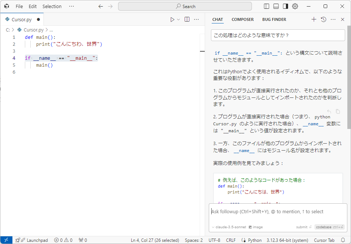
Task: Start a new chat with plus icon
Action: [314, 19]
